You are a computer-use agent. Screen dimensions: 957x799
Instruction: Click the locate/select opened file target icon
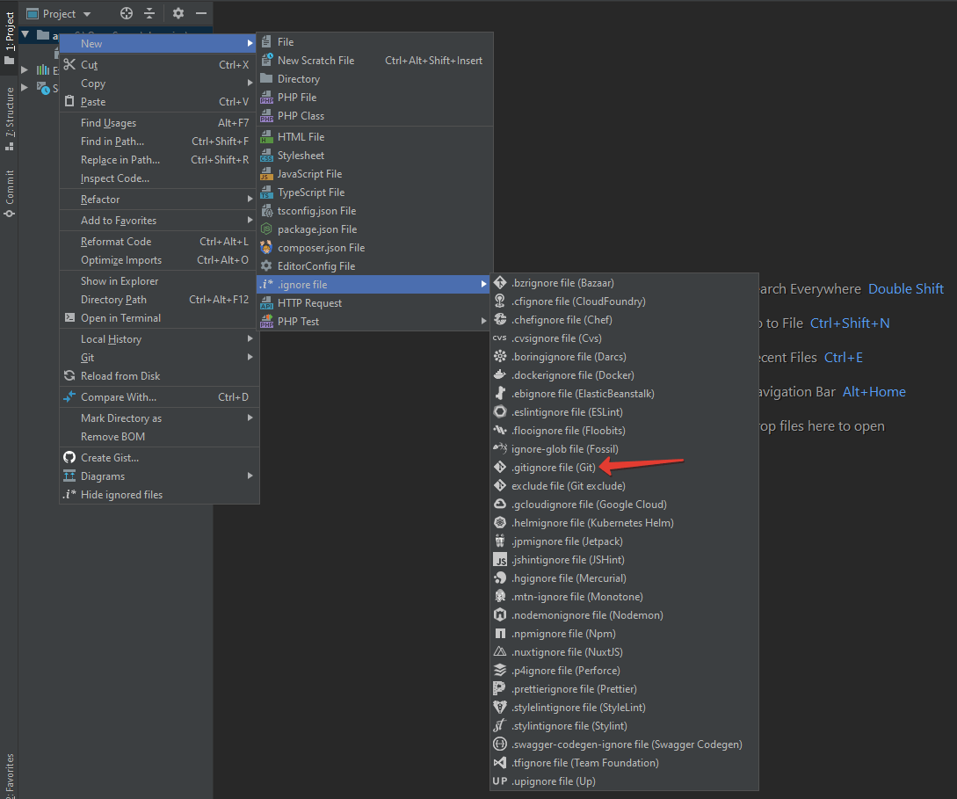[x=127, y=13]
